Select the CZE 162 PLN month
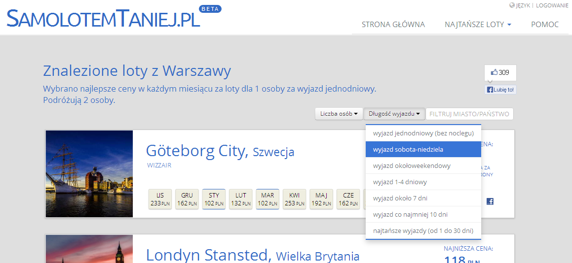572x263 pixels. coord(348,199)
